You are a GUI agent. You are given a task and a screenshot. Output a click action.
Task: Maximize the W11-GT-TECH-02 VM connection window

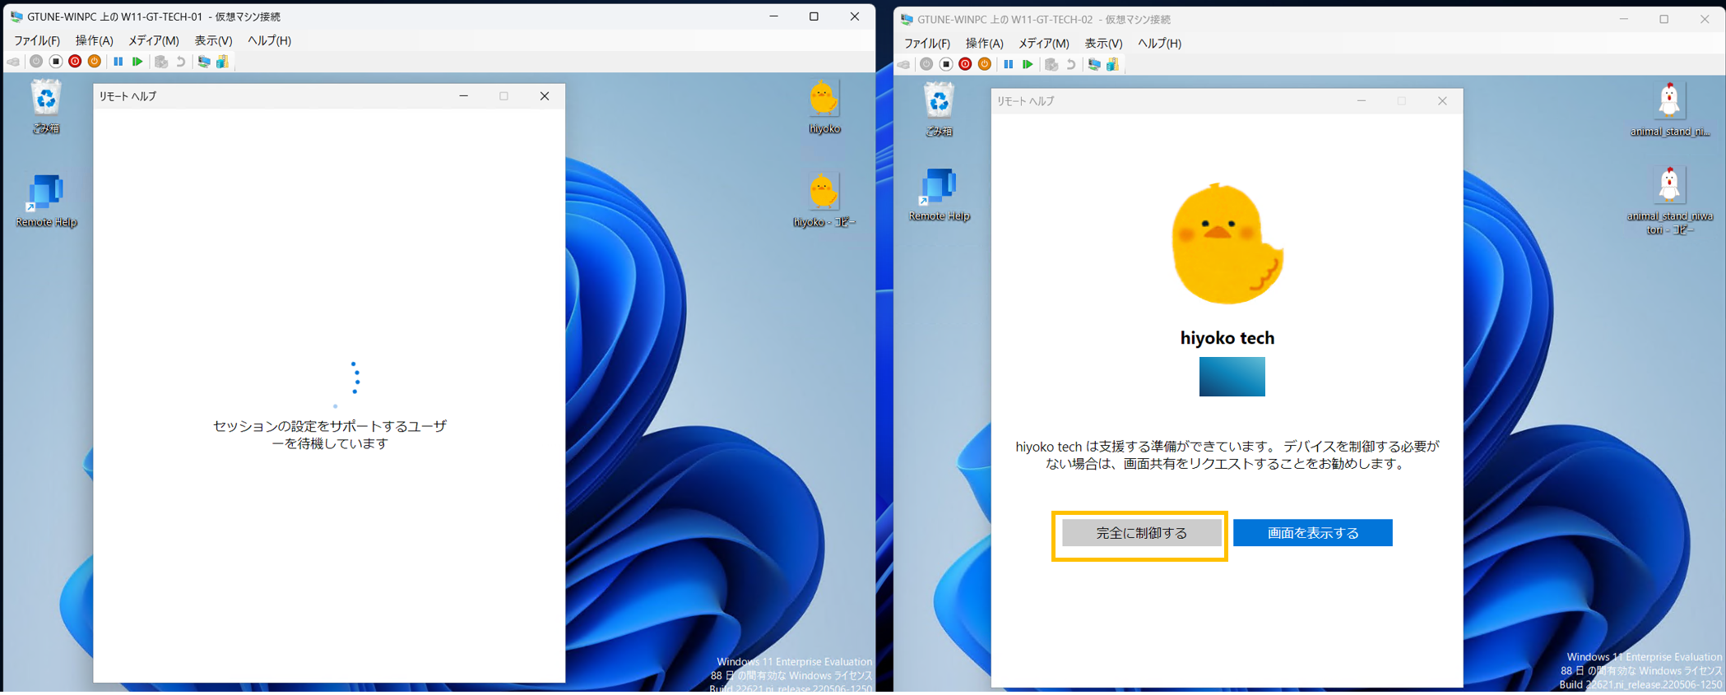1663,19
